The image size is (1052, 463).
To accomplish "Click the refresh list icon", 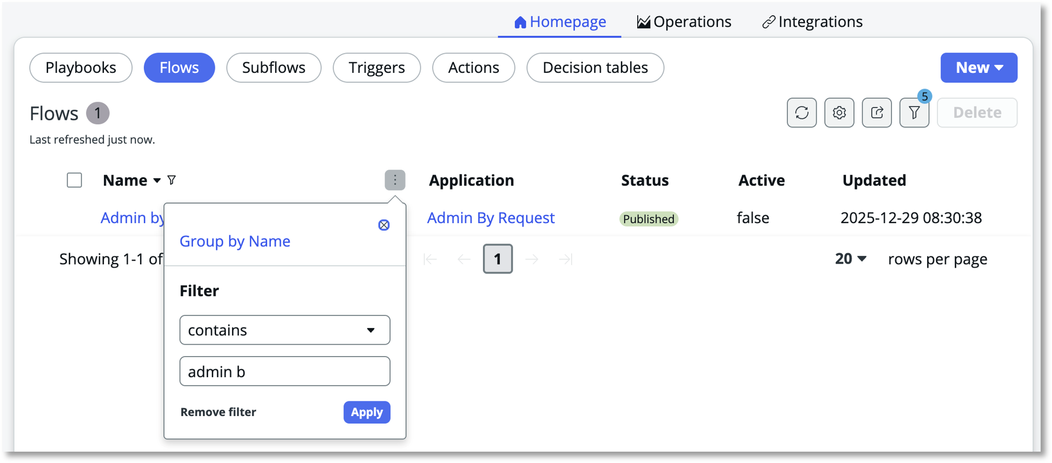I will (x=801, y=112).
